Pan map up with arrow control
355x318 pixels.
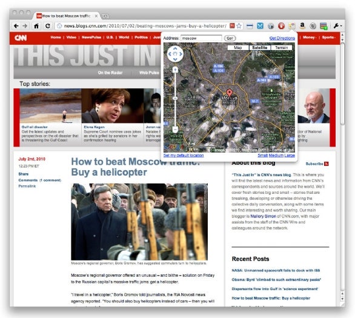[x=175, y=48]
